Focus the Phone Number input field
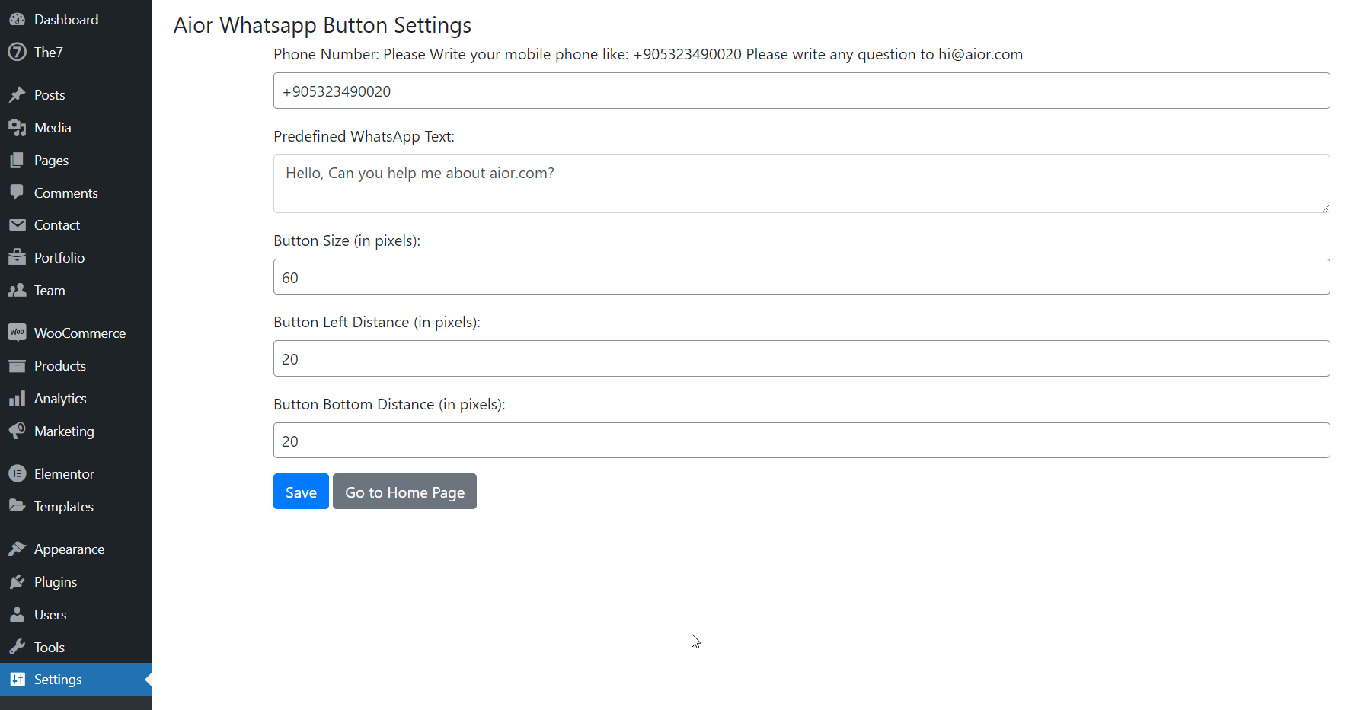The height and width of the screenshot is (710, 1348). pyautogui.click(x=801, y=91)
